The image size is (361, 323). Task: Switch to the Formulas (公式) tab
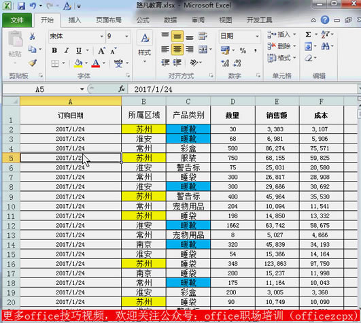[x=143, y=20]
